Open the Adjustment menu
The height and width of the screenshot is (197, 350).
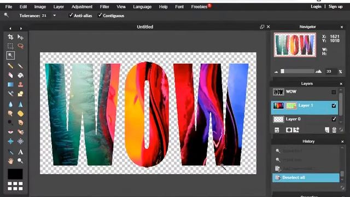[x=82, y=7]
